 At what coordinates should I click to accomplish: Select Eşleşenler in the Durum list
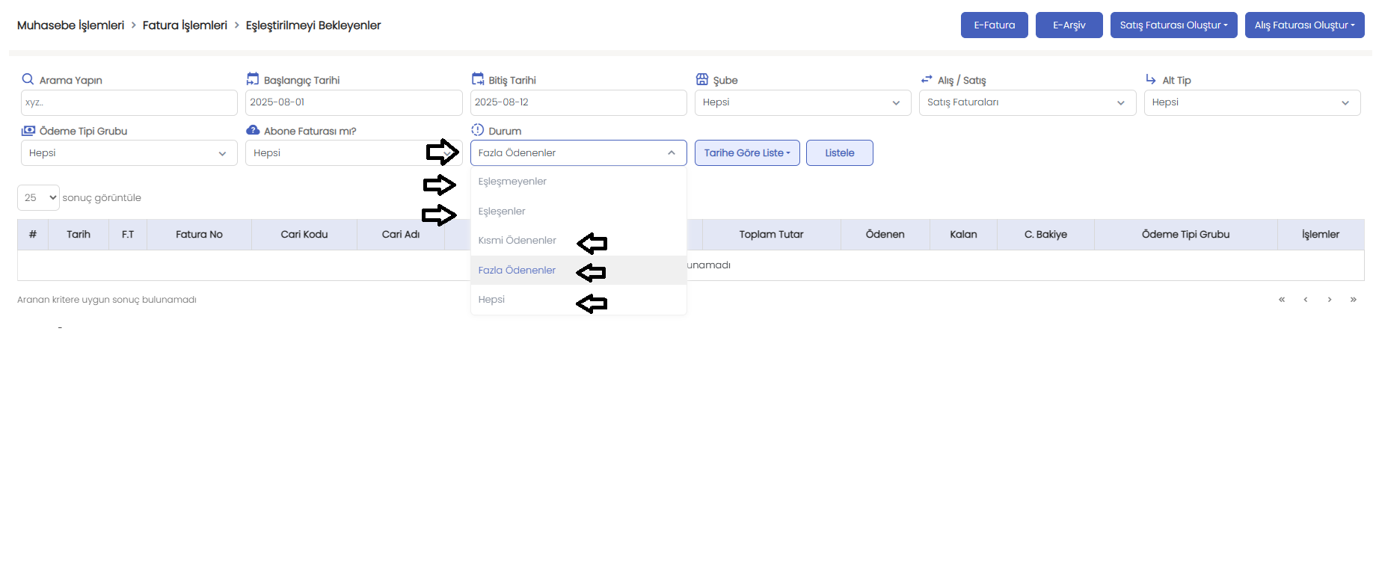[502, 212]
